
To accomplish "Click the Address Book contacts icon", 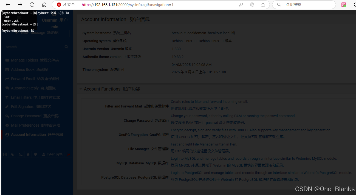I will (x=7, y=69).
